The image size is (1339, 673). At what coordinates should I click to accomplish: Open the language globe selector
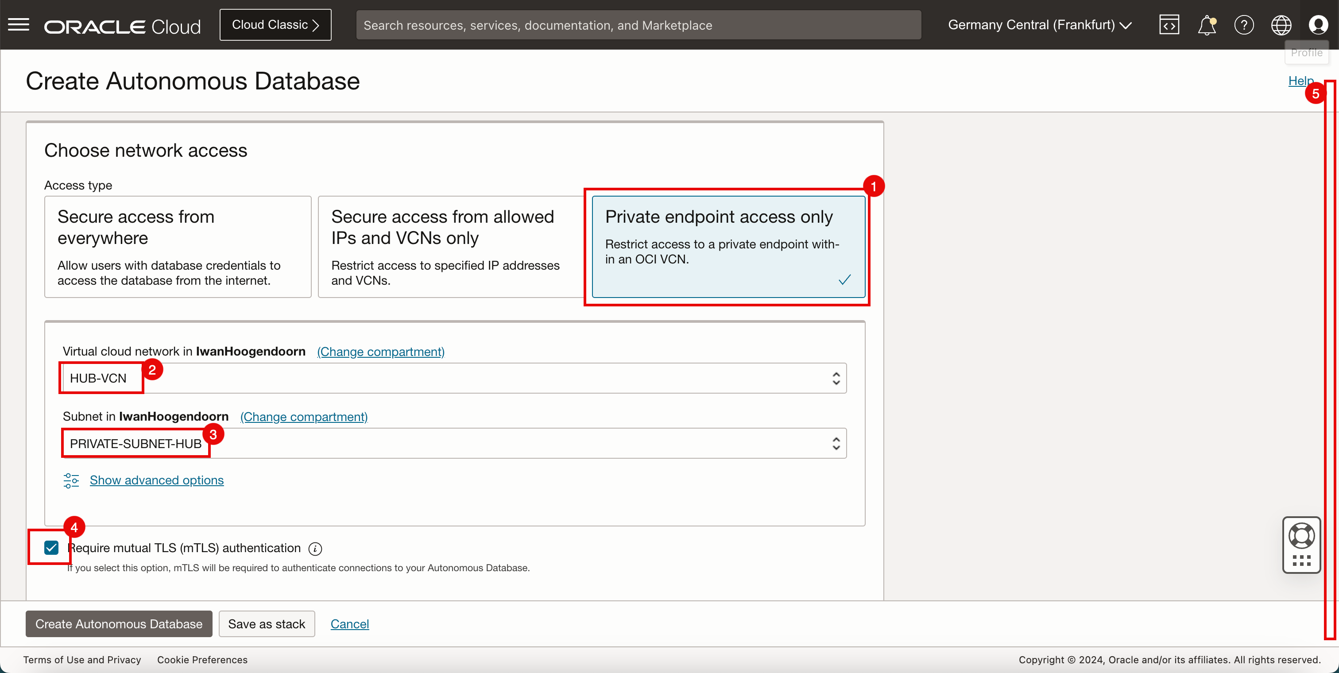[1281, 25]
